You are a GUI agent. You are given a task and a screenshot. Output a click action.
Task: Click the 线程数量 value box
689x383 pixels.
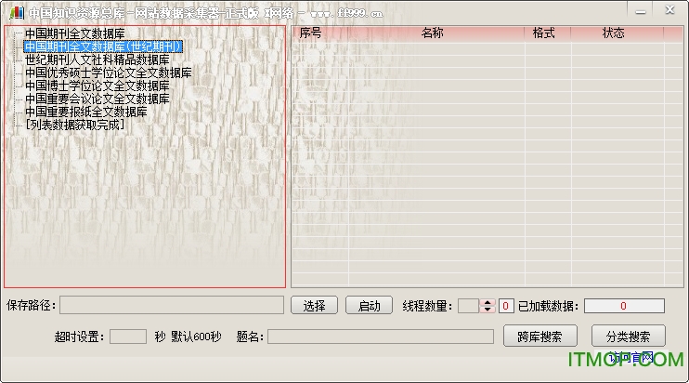(x=468, y=306)
